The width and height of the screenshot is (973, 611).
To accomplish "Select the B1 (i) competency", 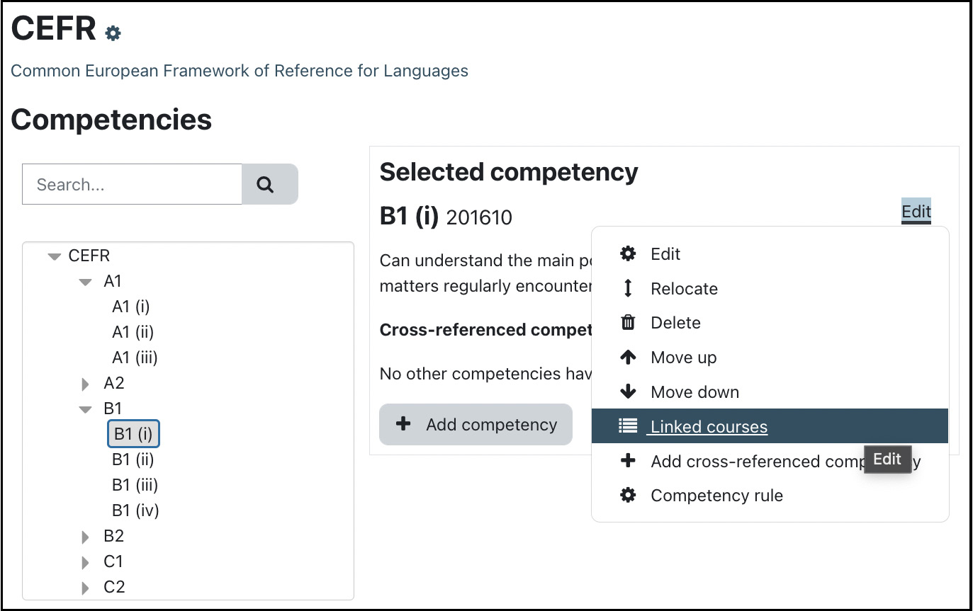I will click(133, 434).
